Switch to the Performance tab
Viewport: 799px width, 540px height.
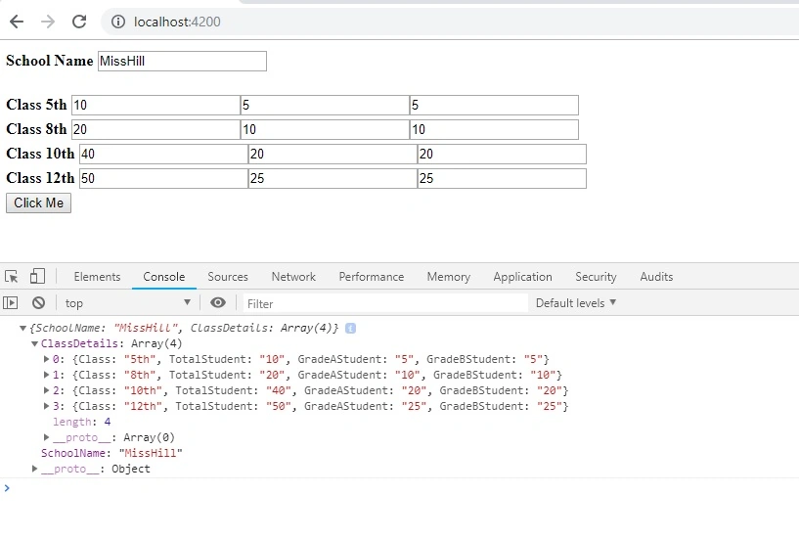372,277
